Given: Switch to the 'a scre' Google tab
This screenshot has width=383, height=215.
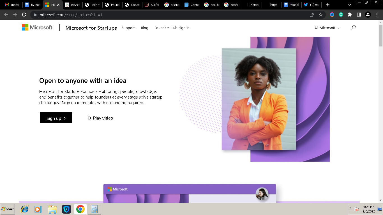Looking at the screenshot, I should pyautogui.click(x=172, y=5).
